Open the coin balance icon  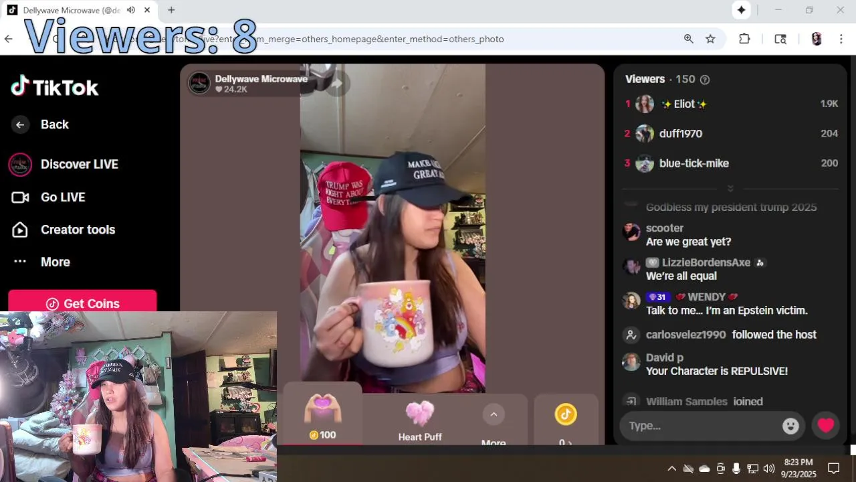coord(566,414)
